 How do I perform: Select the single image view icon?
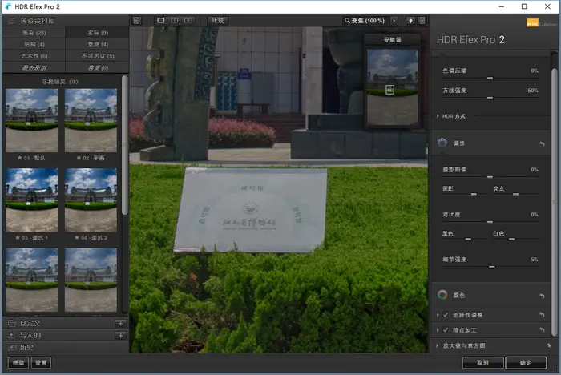[161, 20]
